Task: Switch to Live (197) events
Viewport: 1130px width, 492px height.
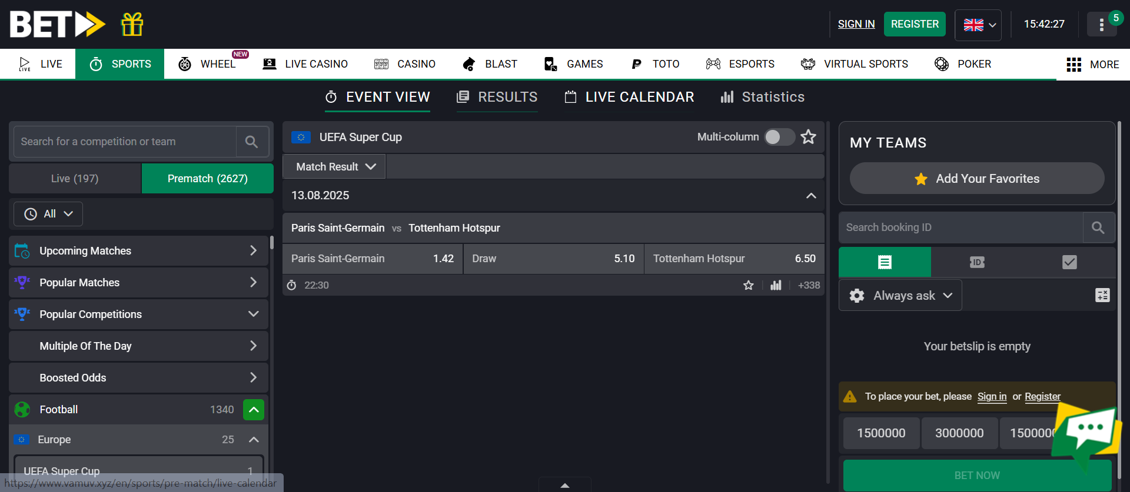Action: pyautogui.click(x=75, y=179)
